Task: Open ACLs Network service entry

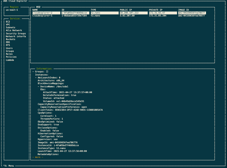Action: 14,30
